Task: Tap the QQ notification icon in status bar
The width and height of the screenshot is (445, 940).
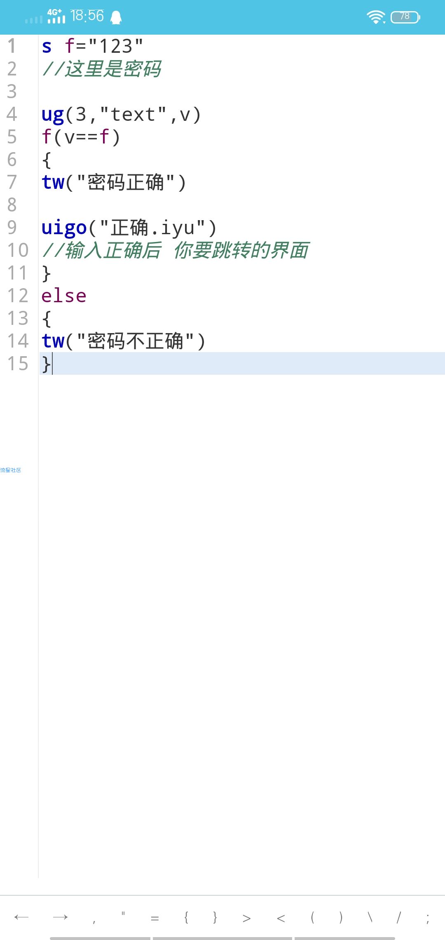Action: click(x=116, y=17)
